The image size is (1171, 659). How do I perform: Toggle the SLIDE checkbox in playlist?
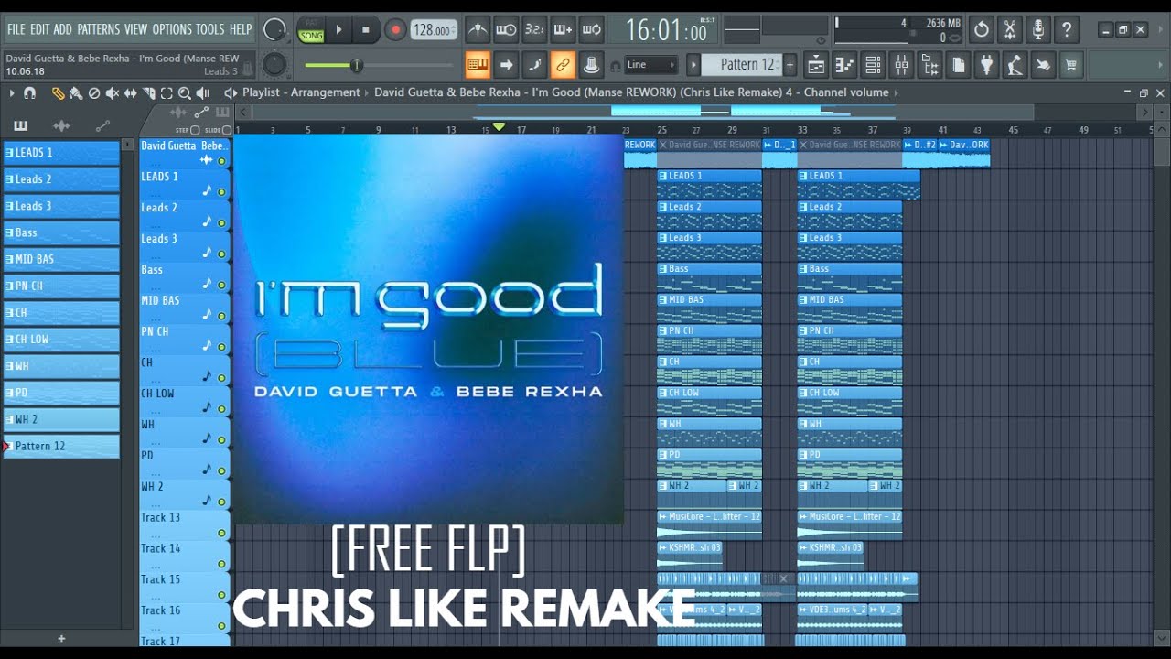click(x=227, y=130)
